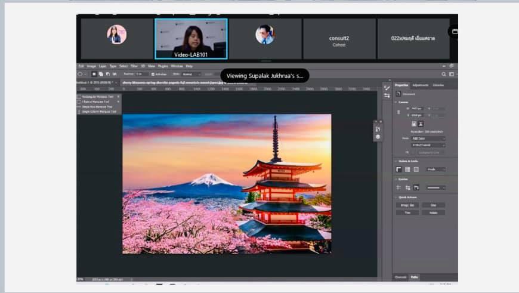Switch to the Paths panel tab
This screenshot has width=519, height=293.
(x=415, y=277)
